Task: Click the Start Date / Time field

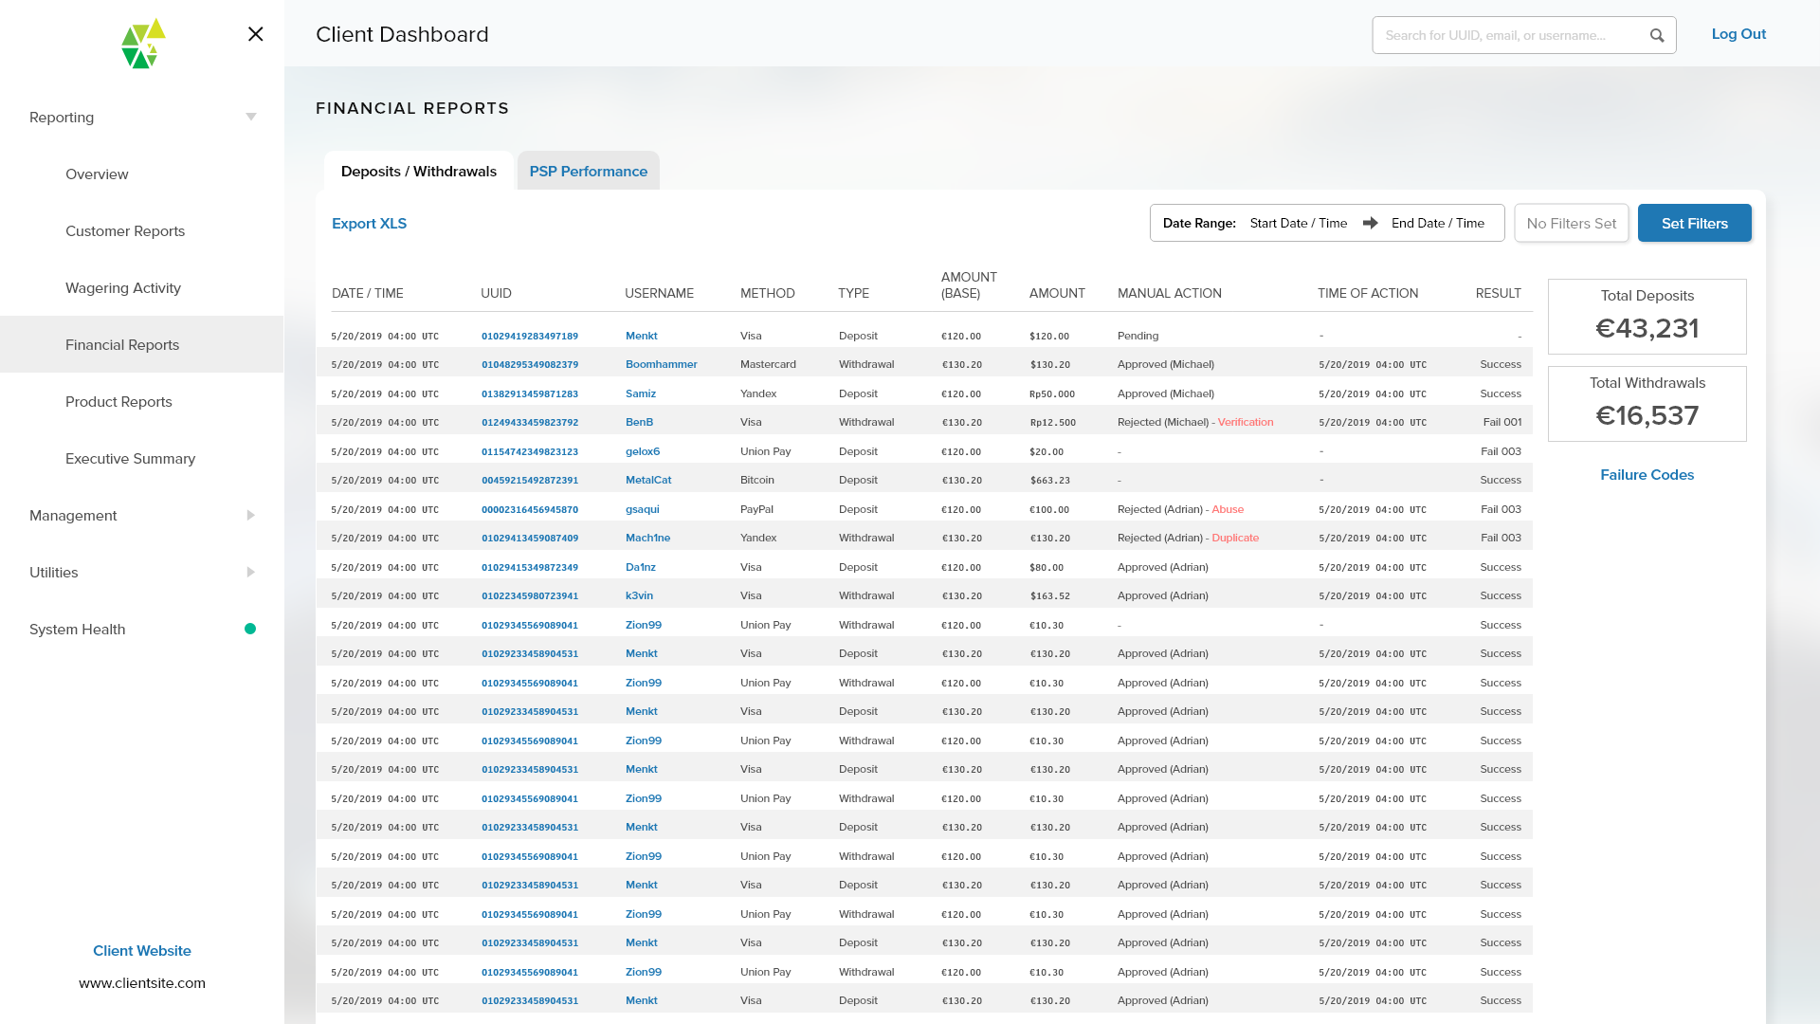Action: [x=1298, y=223]
